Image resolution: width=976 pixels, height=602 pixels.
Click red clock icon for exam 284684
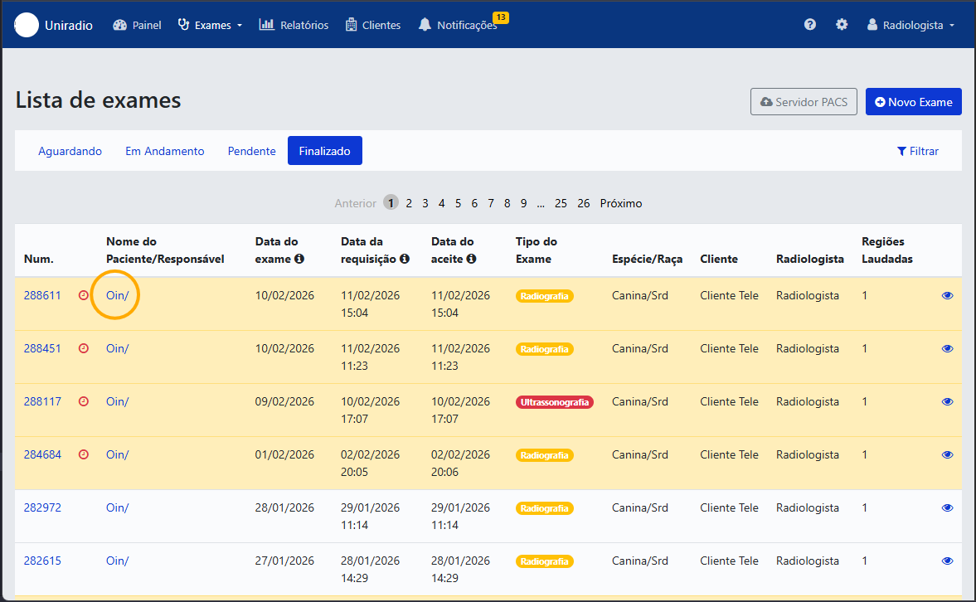84,454
